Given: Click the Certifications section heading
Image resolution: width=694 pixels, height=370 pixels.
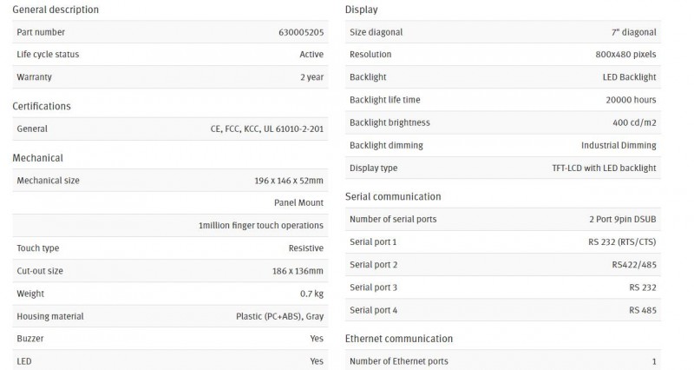Looking at the screenshot, I should coord(42,106).
